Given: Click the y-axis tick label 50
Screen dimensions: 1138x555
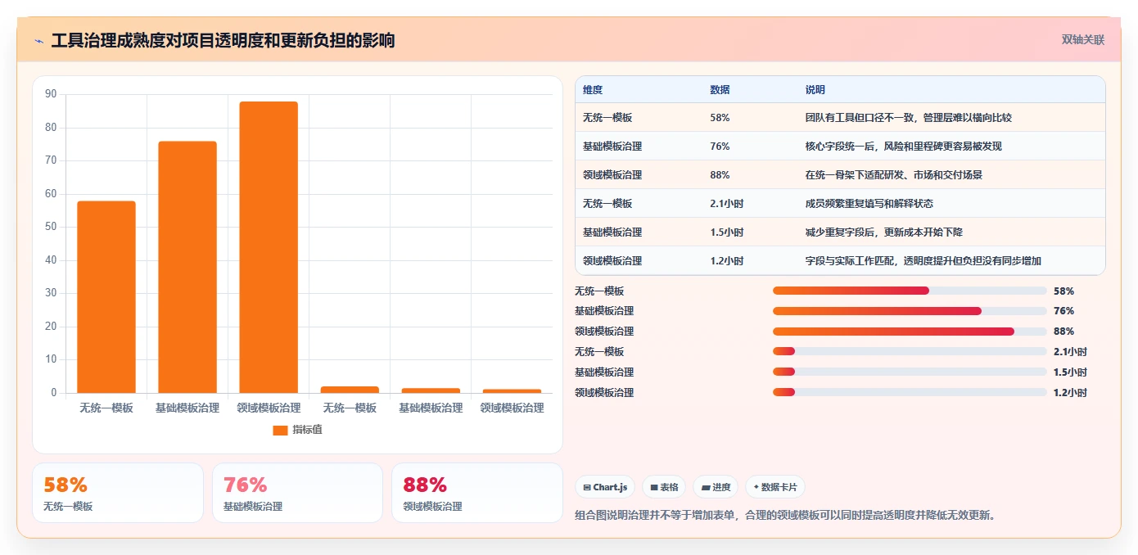Looking at the screenshot, I should click(x=51, y=227).
